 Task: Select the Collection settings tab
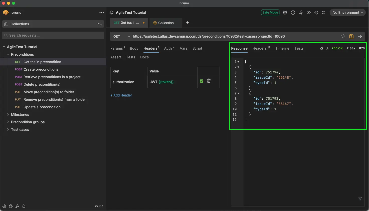[x=166, y=23]
